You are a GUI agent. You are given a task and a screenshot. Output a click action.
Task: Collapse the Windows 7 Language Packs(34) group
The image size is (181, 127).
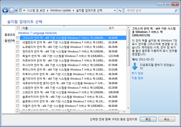pos(37,33)
